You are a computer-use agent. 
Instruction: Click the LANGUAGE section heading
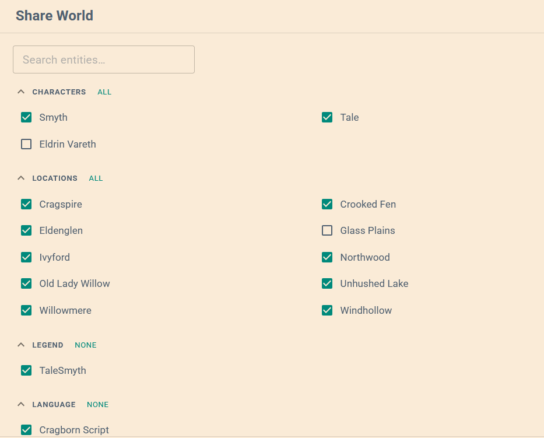pyautogui.click(x=54, y=405)
